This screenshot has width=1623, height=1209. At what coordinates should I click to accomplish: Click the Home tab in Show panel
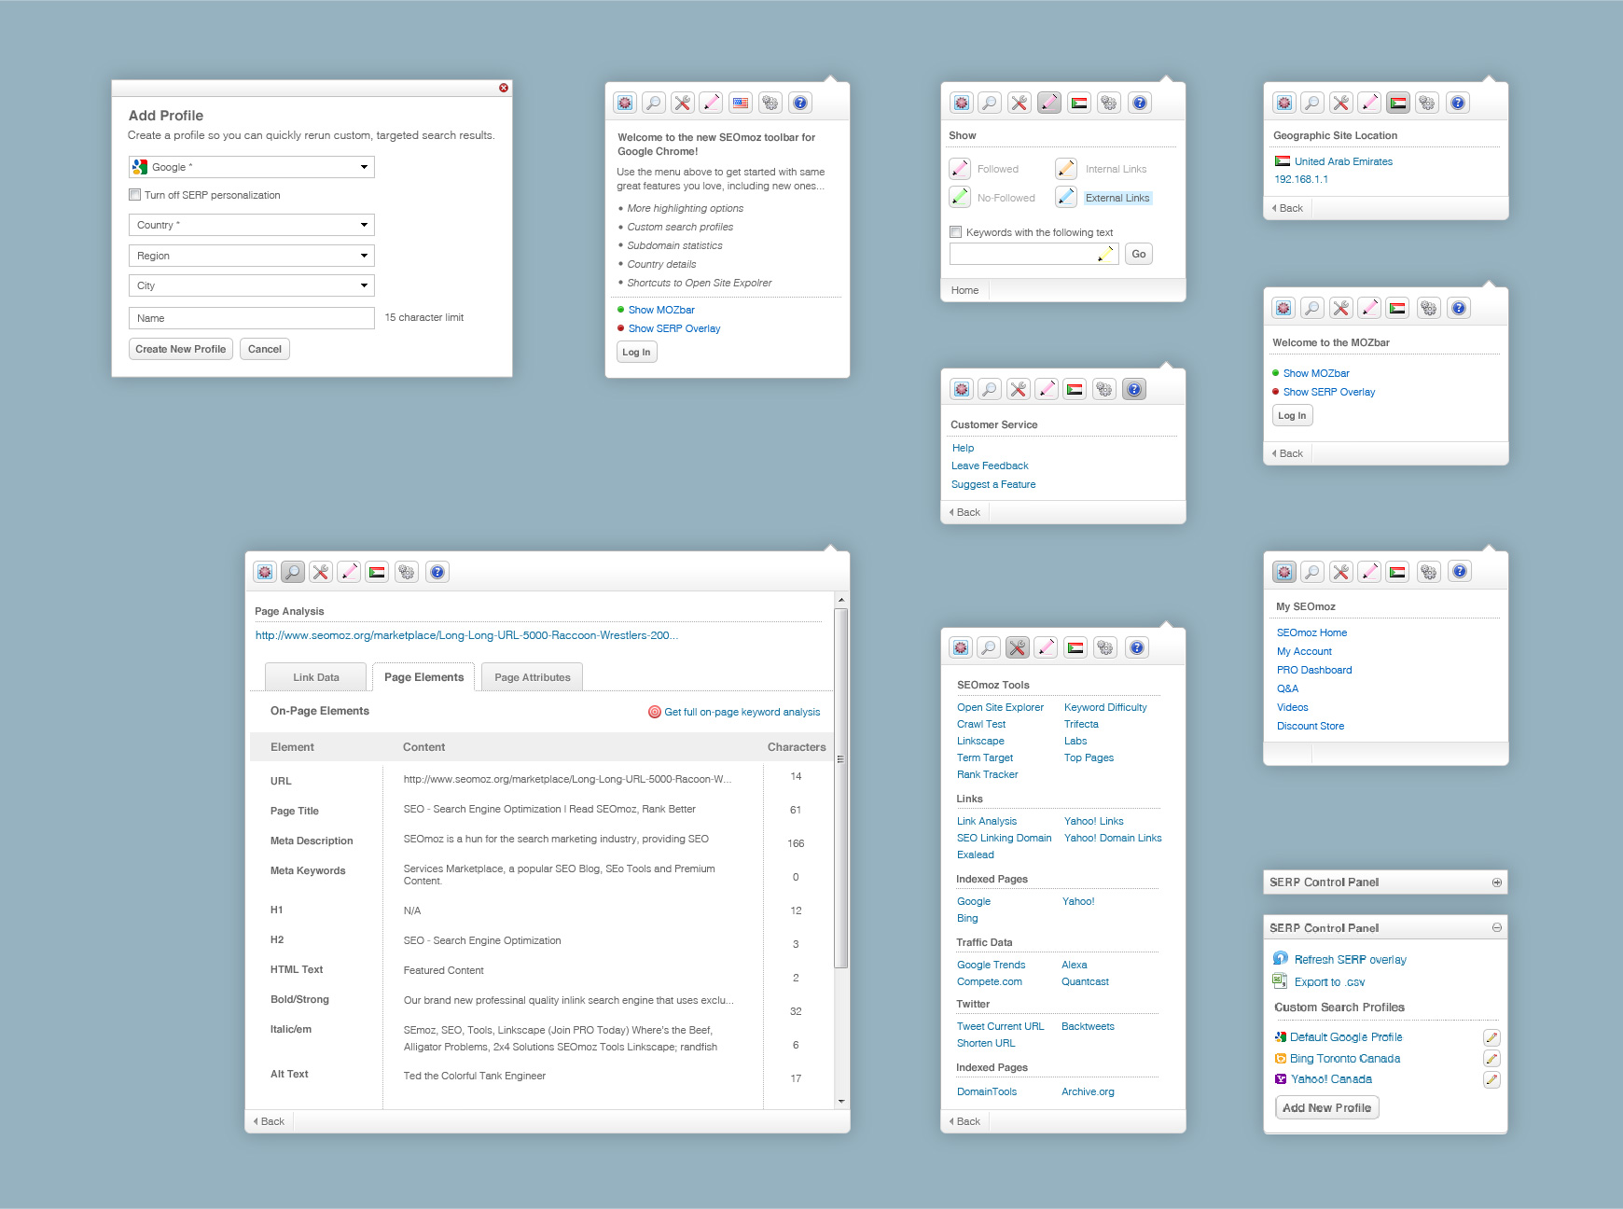pos(964,290)
